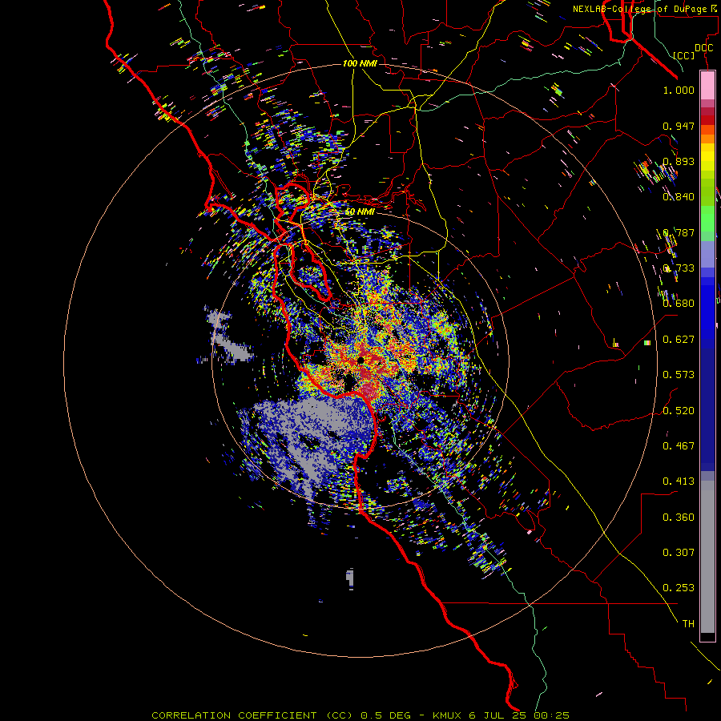Click the 1.000 legend value

tap(679, 90)
